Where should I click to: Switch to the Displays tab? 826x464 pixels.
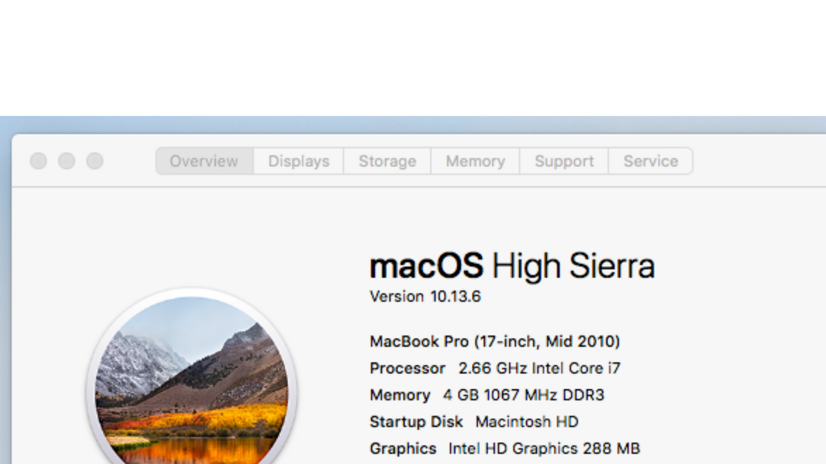click(298, 161)
